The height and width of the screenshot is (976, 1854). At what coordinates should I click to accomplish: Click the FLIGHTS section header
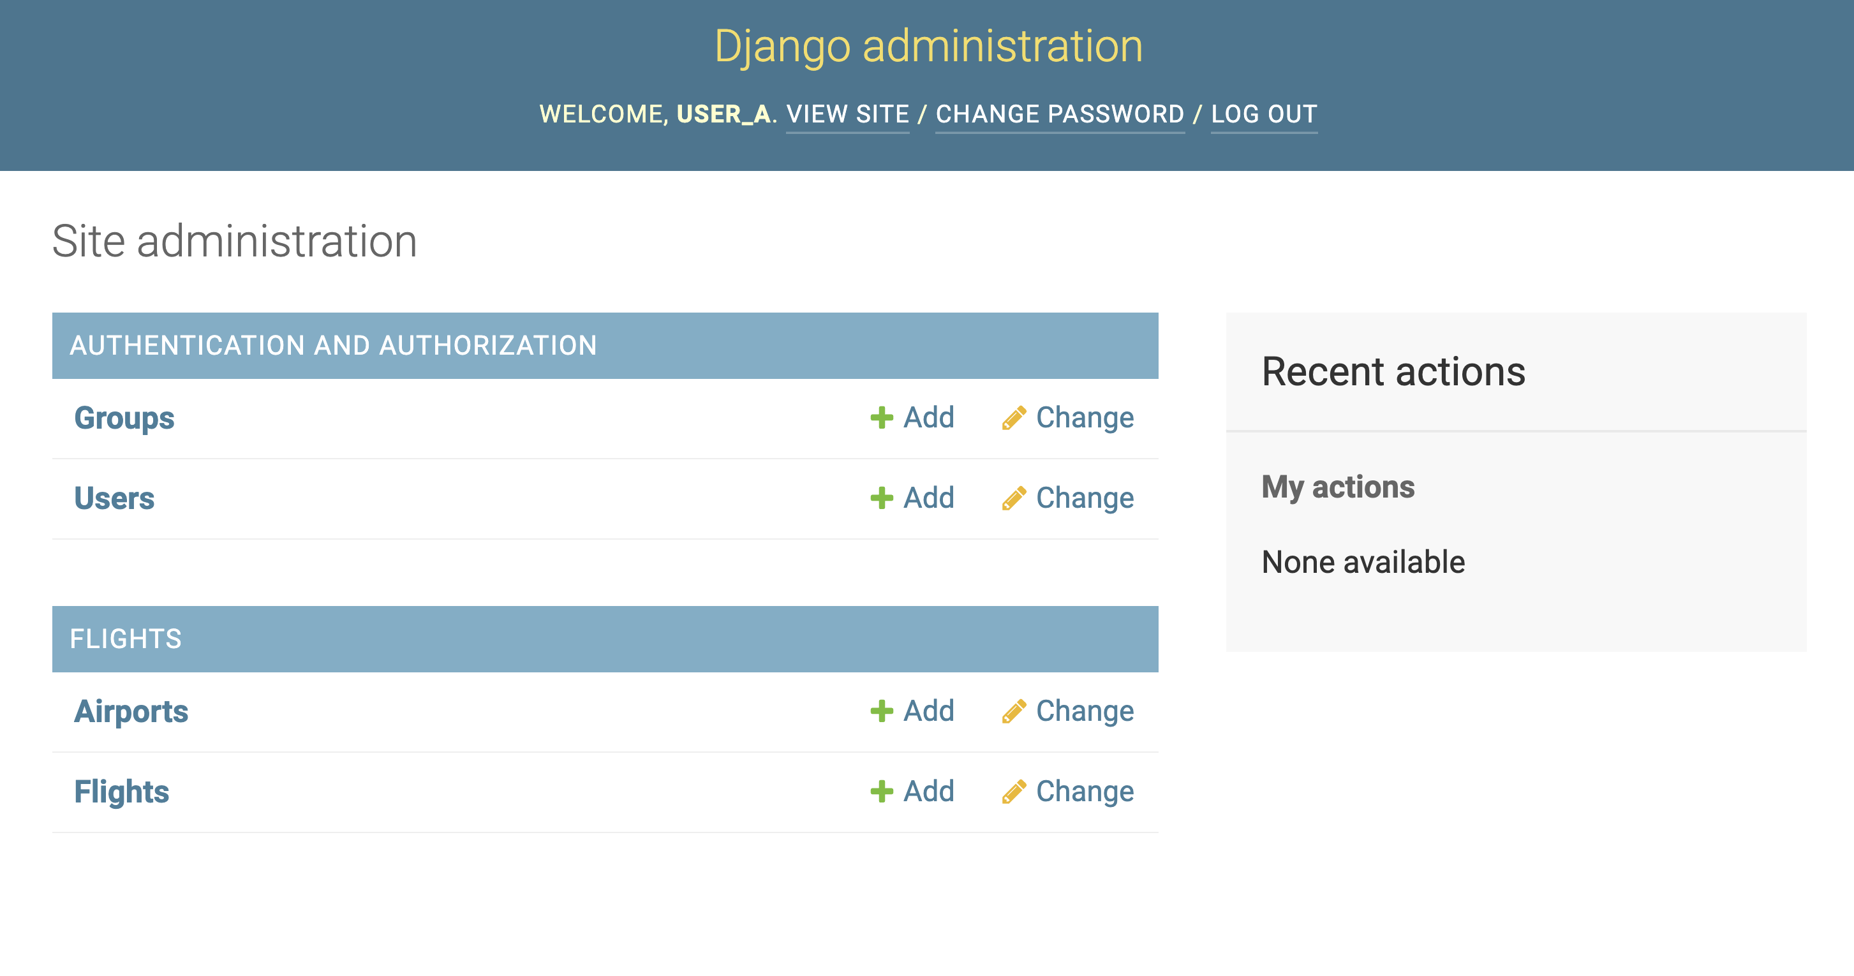click(126, 639)
